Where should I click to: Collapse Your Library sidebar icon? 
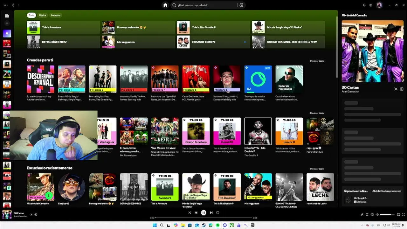point(7,16)
